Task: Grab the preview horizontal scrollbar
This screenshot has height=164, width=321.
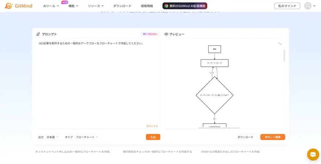Action: pyautogui.click(x=219, y=128)
